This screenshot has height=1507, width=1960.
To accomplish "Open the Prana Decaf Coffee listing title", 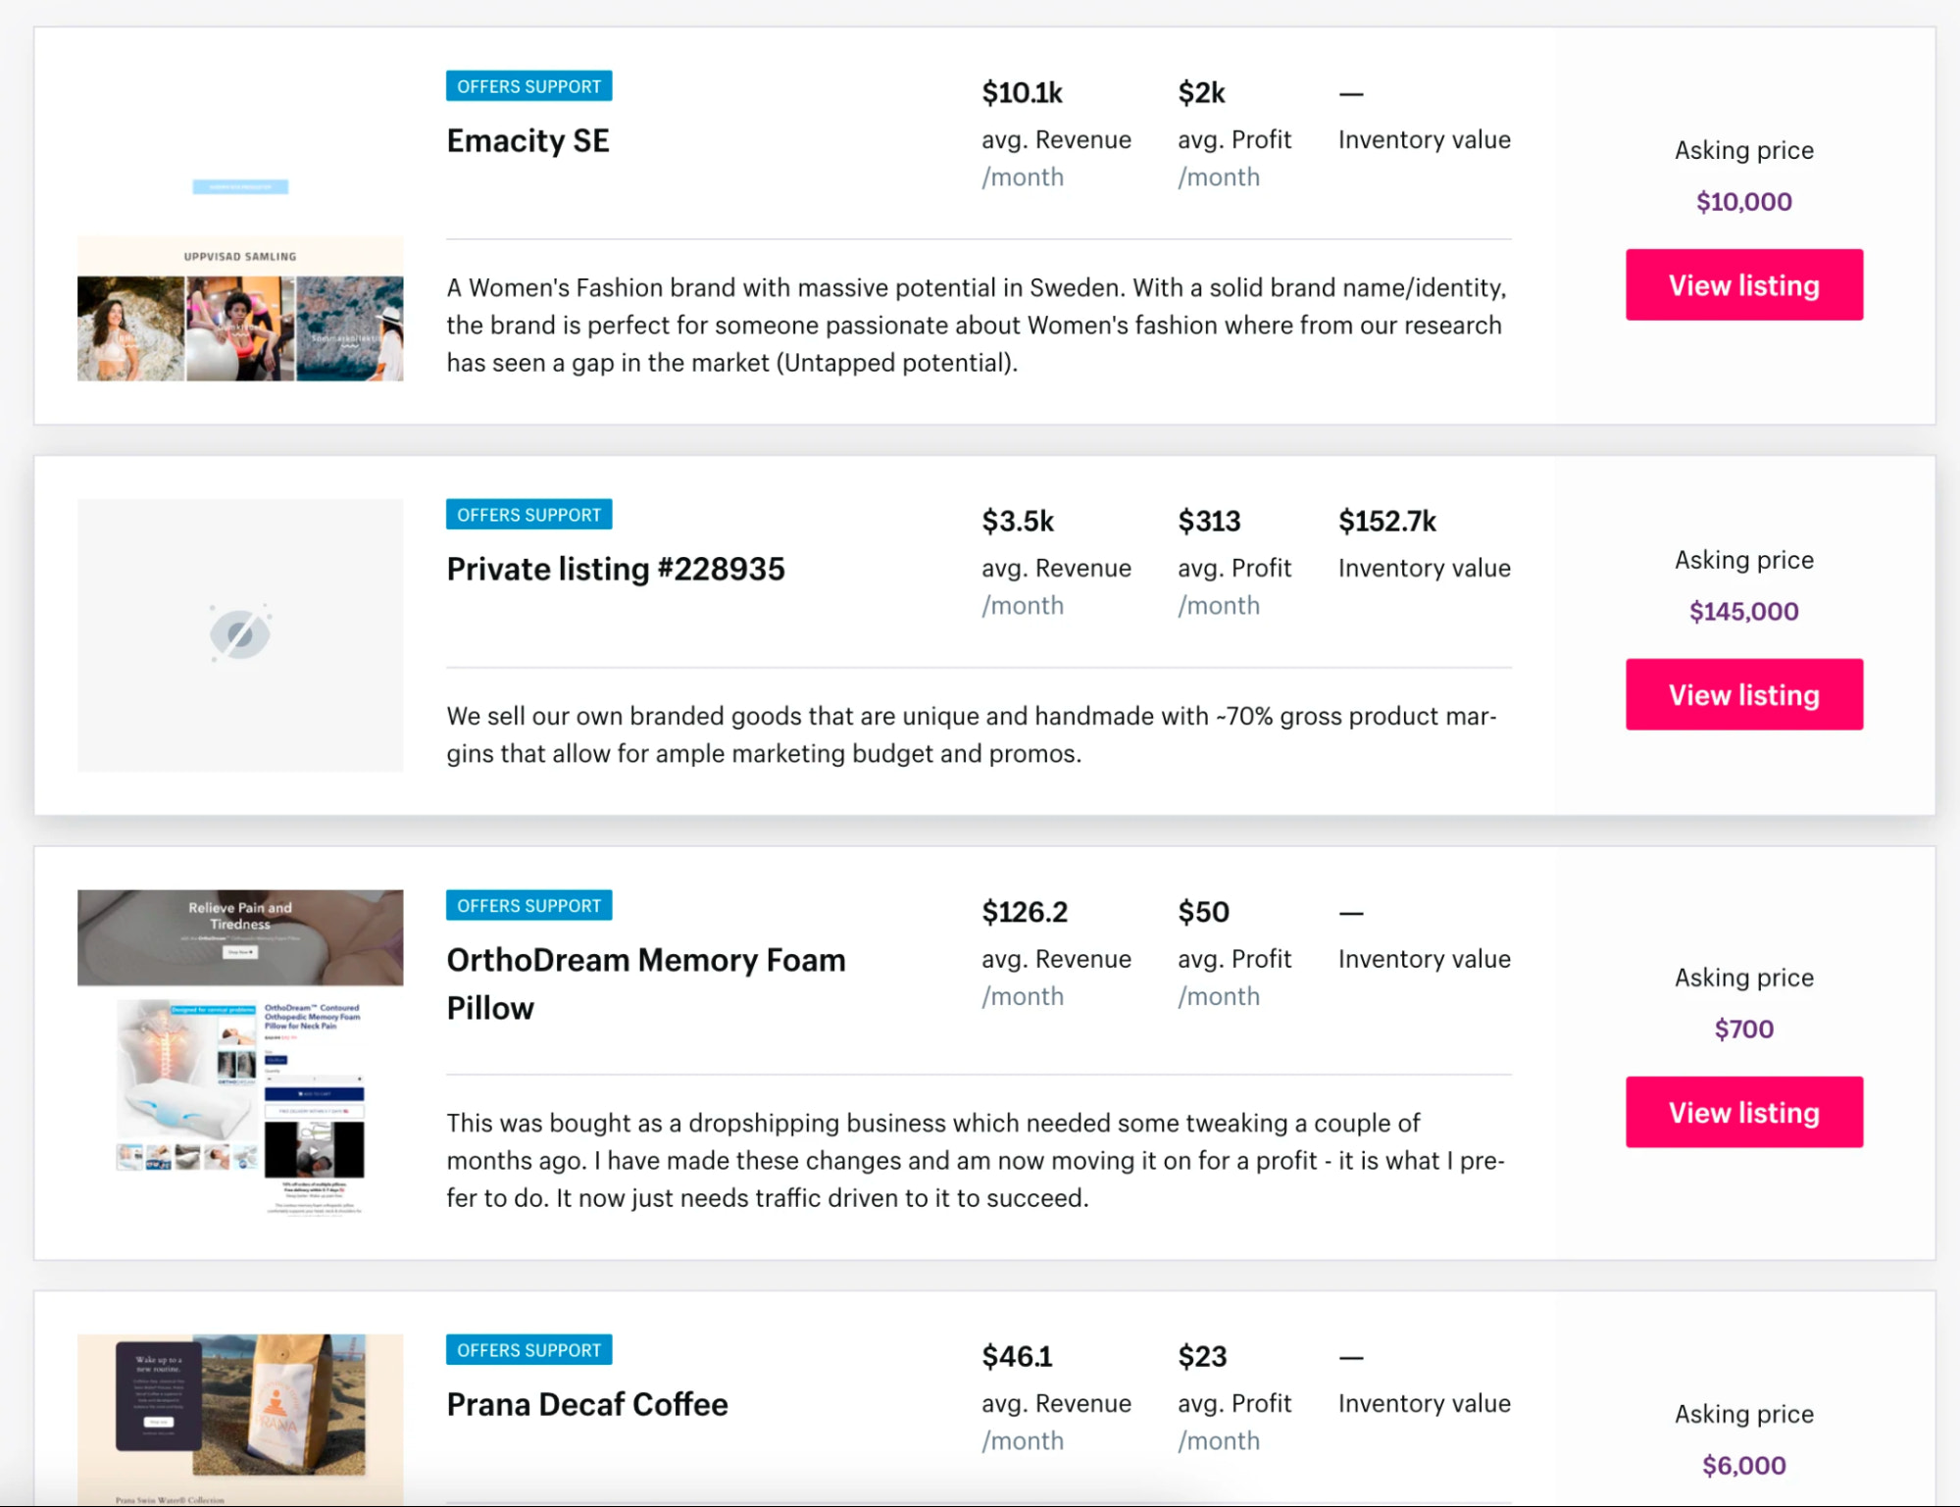I will coord(585,1404).
